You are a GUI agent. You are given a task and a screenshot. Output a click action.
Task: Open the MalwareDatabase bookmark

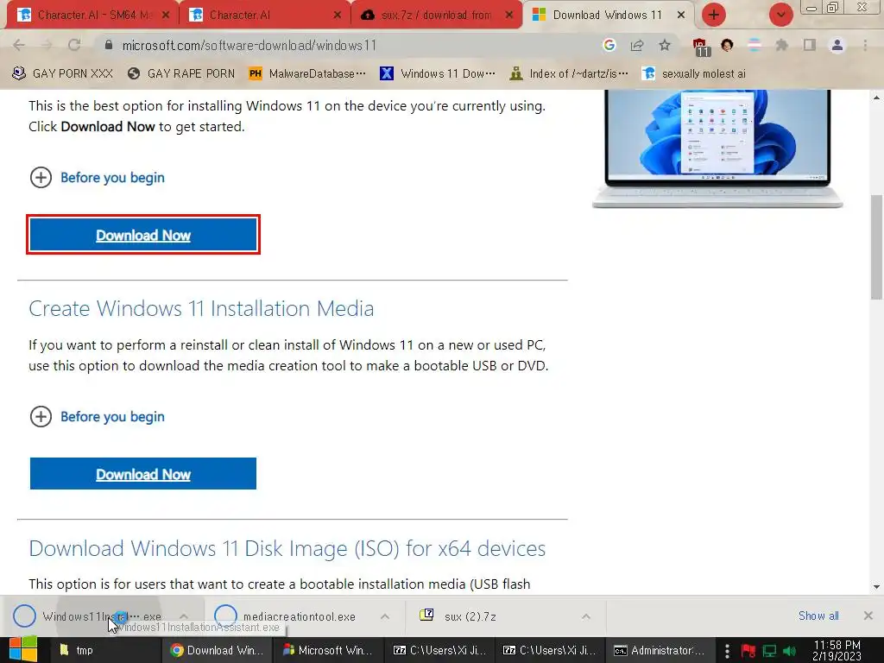coord(307,73)
